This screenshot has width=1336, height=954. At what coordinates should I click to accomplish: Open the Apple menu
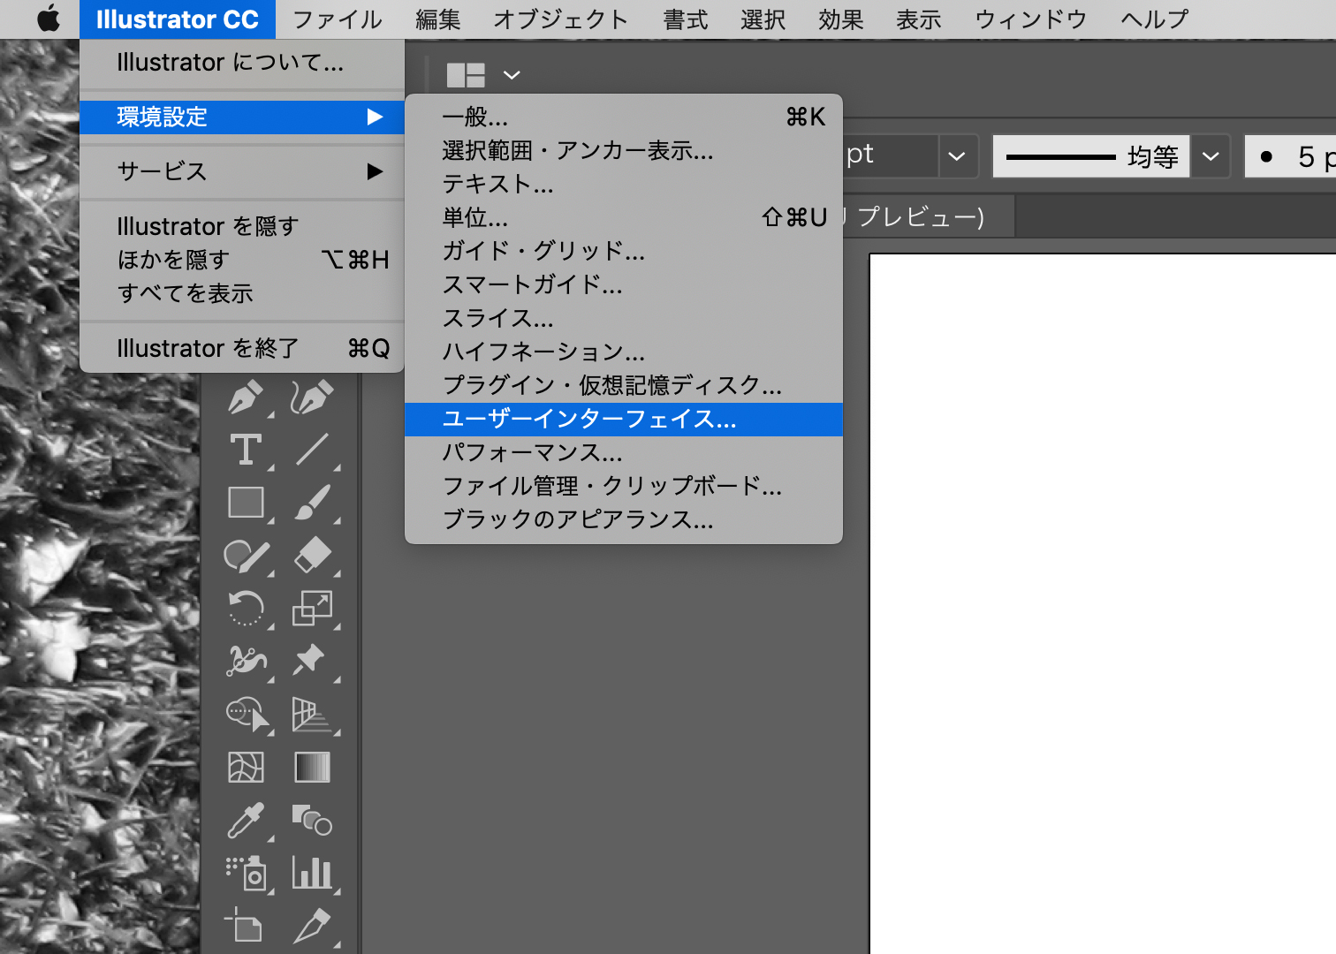point(49,19)
